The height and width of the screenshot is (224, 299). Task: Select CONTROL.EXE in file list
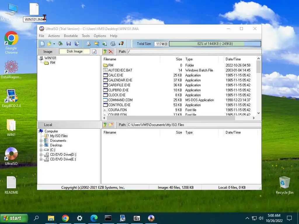pyautogui.click(x=119, y=105)
